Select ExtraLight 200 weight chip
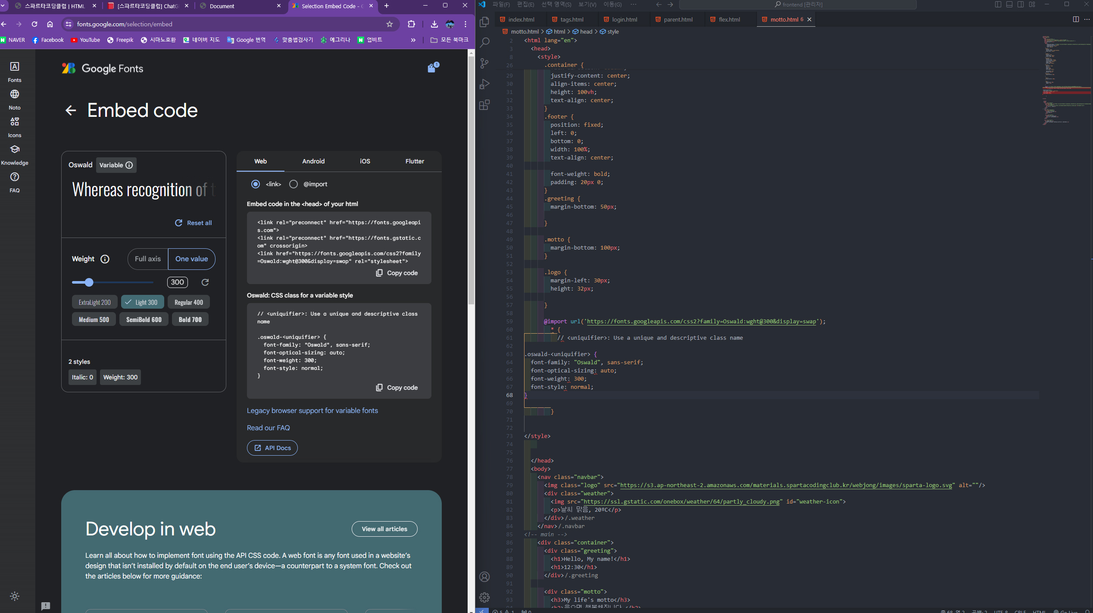This screenshot has height=613, width=1093. pyautogui.click(x=95, y=302)
